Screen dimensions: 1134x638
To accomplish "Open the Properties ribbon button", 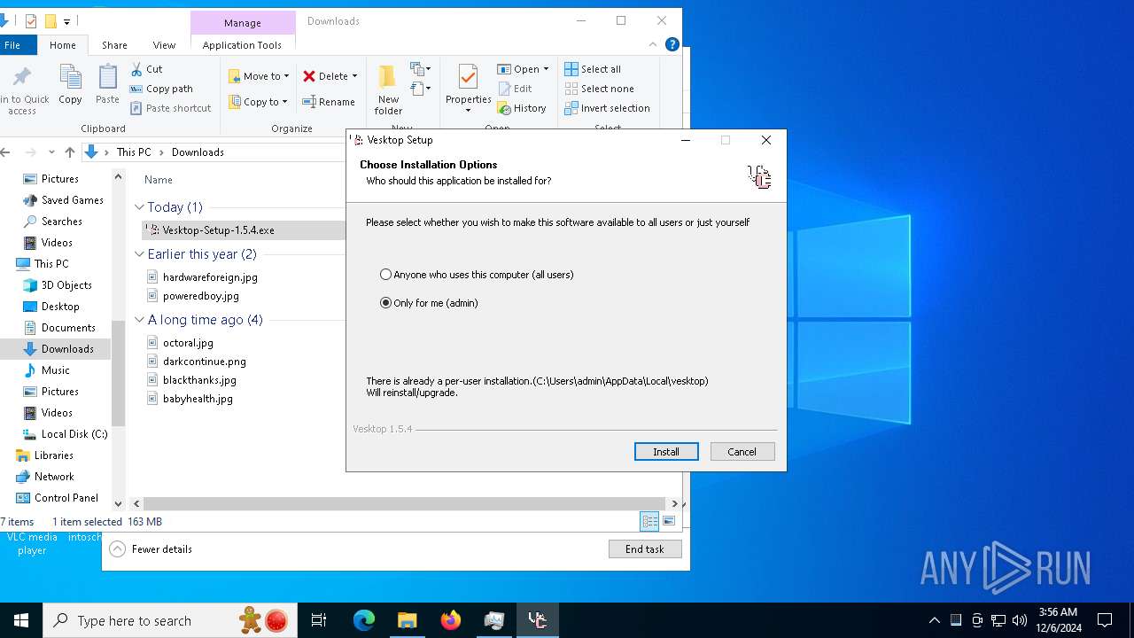I will tap(468, 89).
